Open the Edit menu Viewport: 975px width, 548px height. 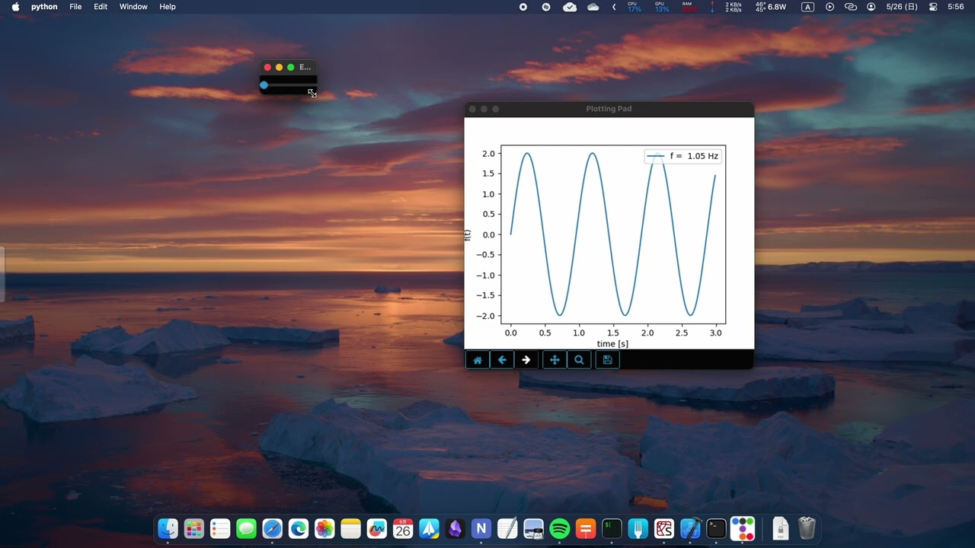click(x=101, y=7)
